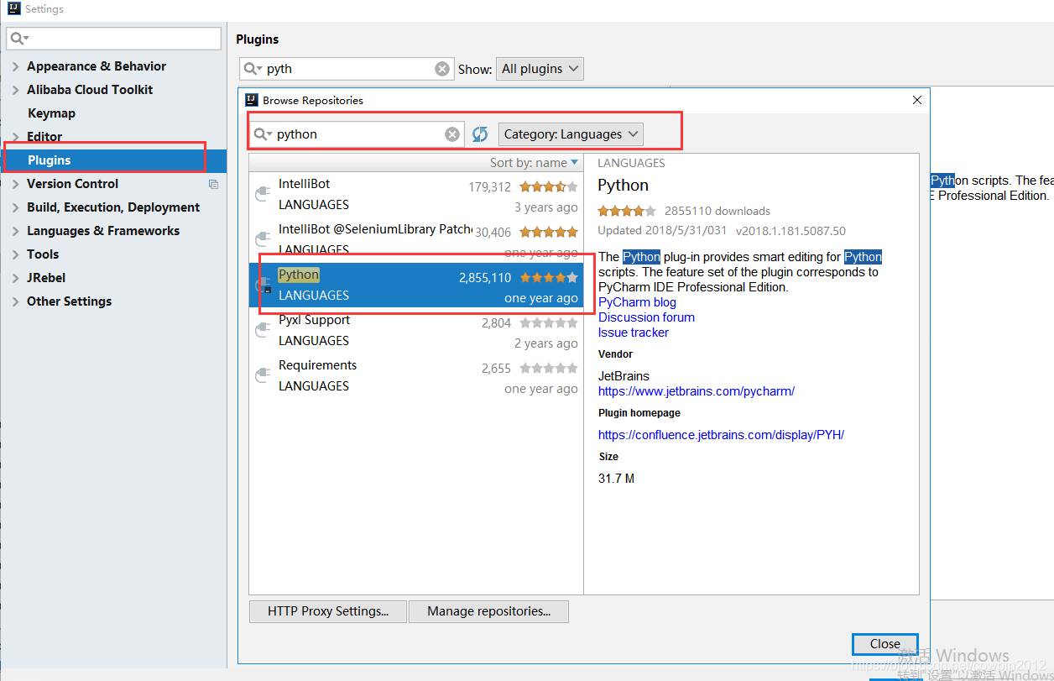Image resolution: width=1054 pixels, height=681 pixels.
Task: Open the Category: Languages dropdown
Action: pyautogui.click(x=571, y=134)
